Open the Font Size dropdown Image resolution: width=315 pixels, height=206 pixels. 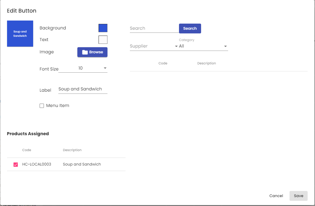(83, 68)
